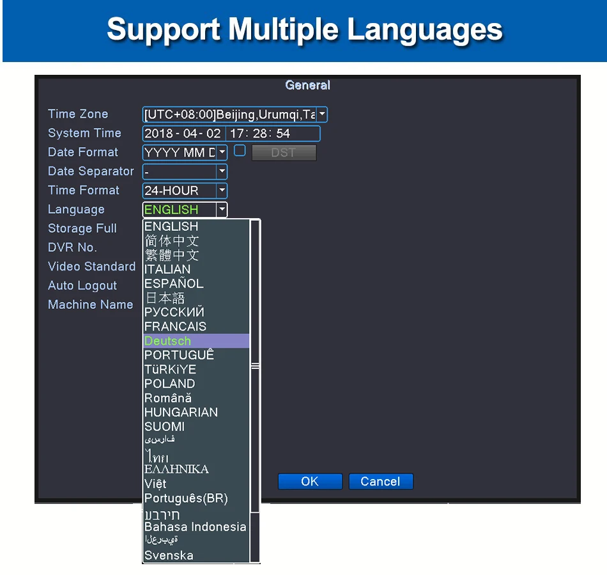The height and width of the screenshot is (575, 607).
Task: Choose Việt from the language list
Action: pyautogui.click(x=196, y=484)
